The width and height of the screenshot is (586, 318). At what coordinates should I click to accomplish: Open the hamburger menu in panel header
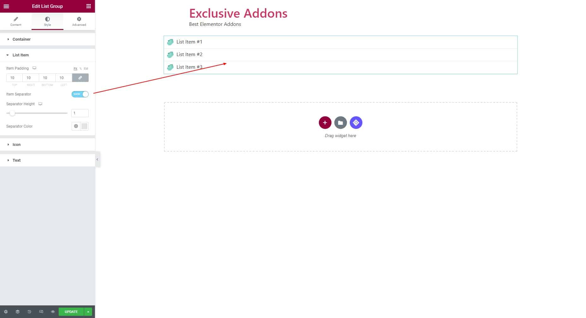[6, 6]
